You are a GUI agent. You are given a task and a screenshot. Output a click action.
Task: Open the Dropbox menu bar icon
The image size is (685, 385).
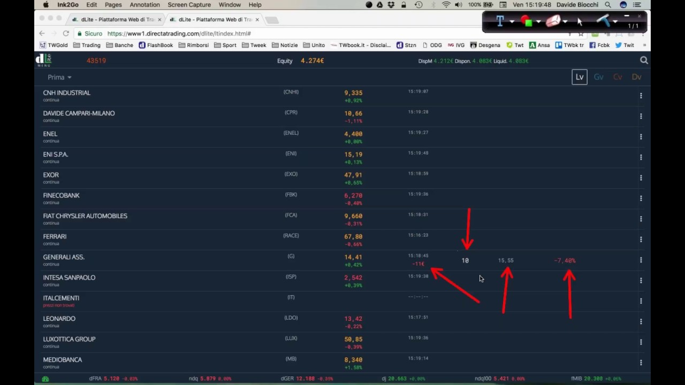point(391,5)
